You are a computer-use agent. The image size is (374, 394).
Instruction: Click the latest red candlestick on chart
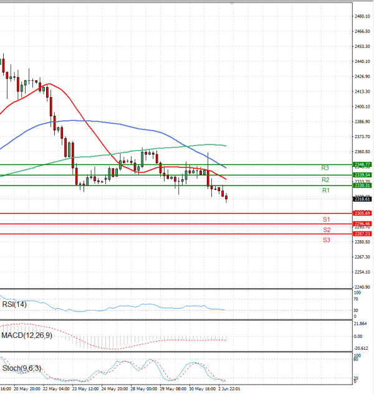pos(226,198)
